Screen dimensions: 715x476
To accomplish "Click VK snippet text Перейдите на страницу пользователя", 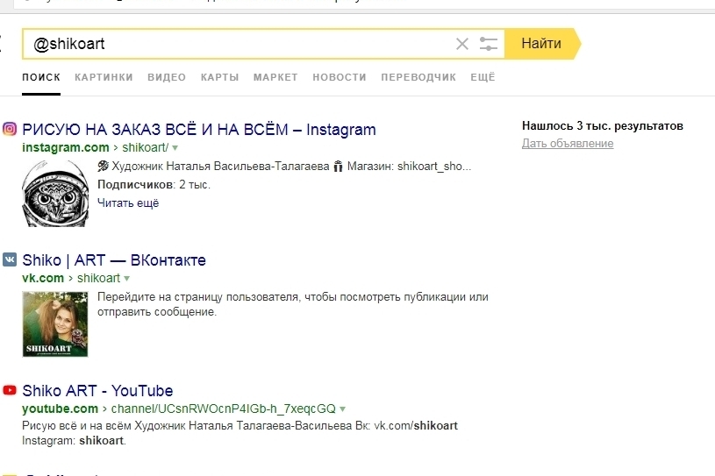I will pyautogui.click(x=198, y=297).
